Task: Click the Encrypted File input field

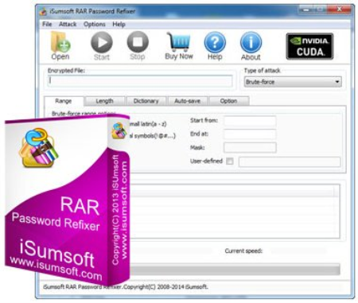Action: [x=140, y=81]
